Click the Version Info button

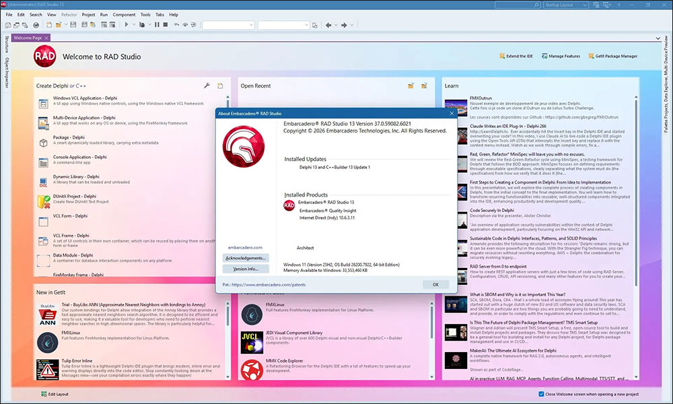[x=245, y=269]
